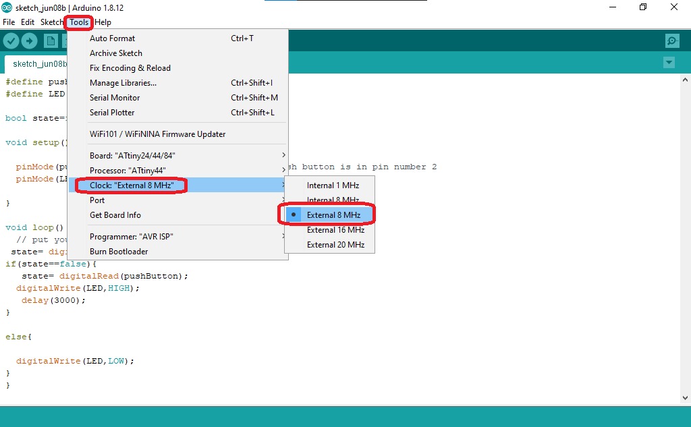This screenshot has height=427, width=691.
Task: Click the digitalWrite(LED,LOW); code line
Action: [x=75, y=361]
